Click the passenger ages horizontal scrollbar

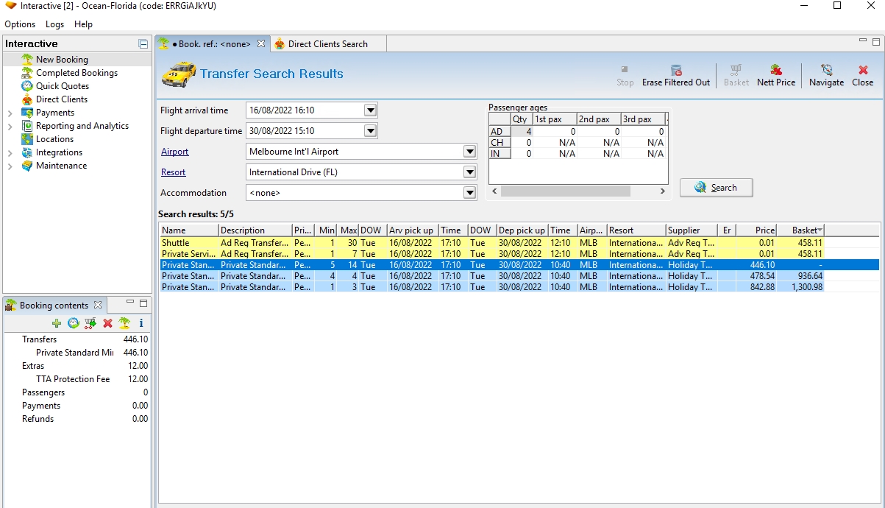pos(565,191)
